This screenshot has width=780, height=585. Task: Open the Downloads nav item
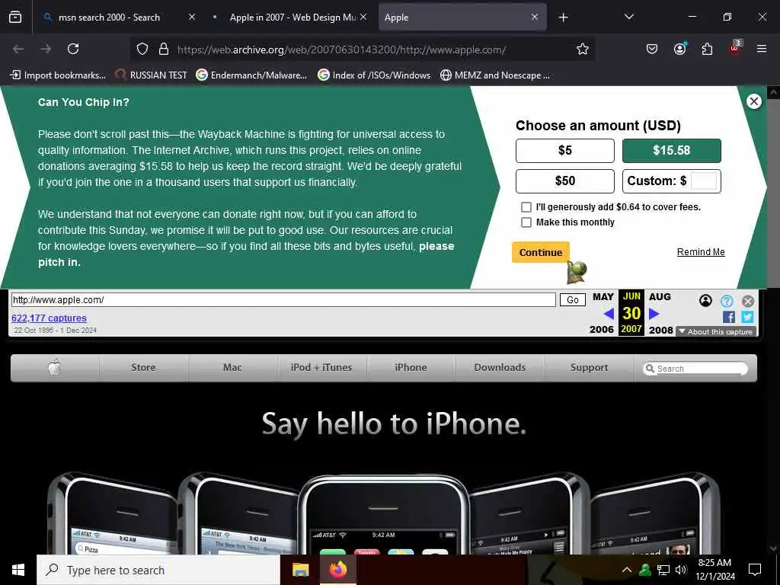click(500, 368)
